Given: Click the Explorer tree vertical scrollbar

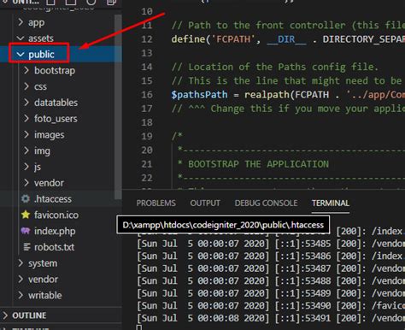Looking at the screenshot, I should point(118,107).
